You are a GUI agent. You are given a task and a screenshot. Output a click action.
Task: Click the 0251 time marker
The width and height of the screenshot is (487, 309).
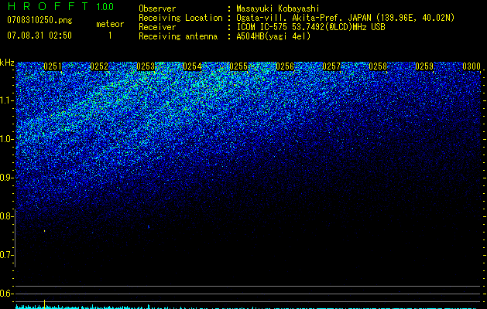[x=53, y=66]
